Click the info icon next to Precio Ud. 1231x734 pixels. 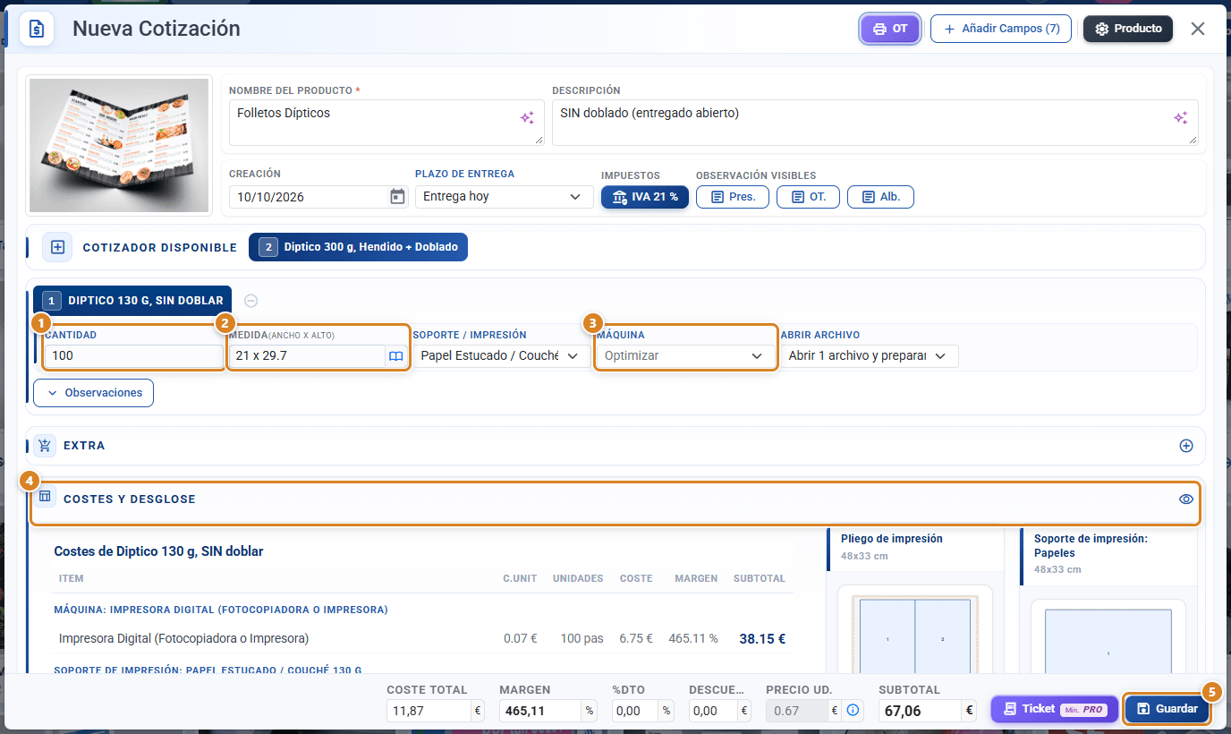(x=853, y=711)
